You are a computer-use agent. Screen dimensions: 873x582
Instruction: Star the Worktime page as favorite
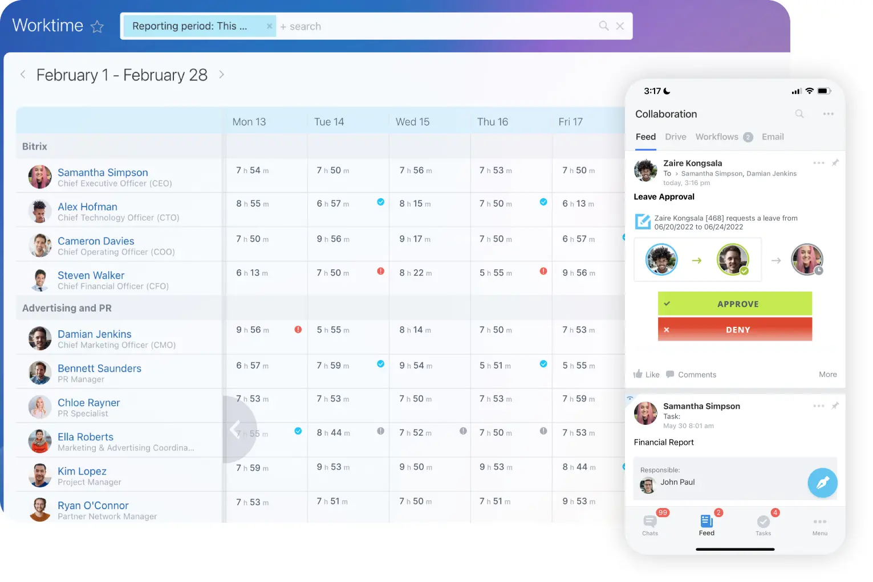98,27
